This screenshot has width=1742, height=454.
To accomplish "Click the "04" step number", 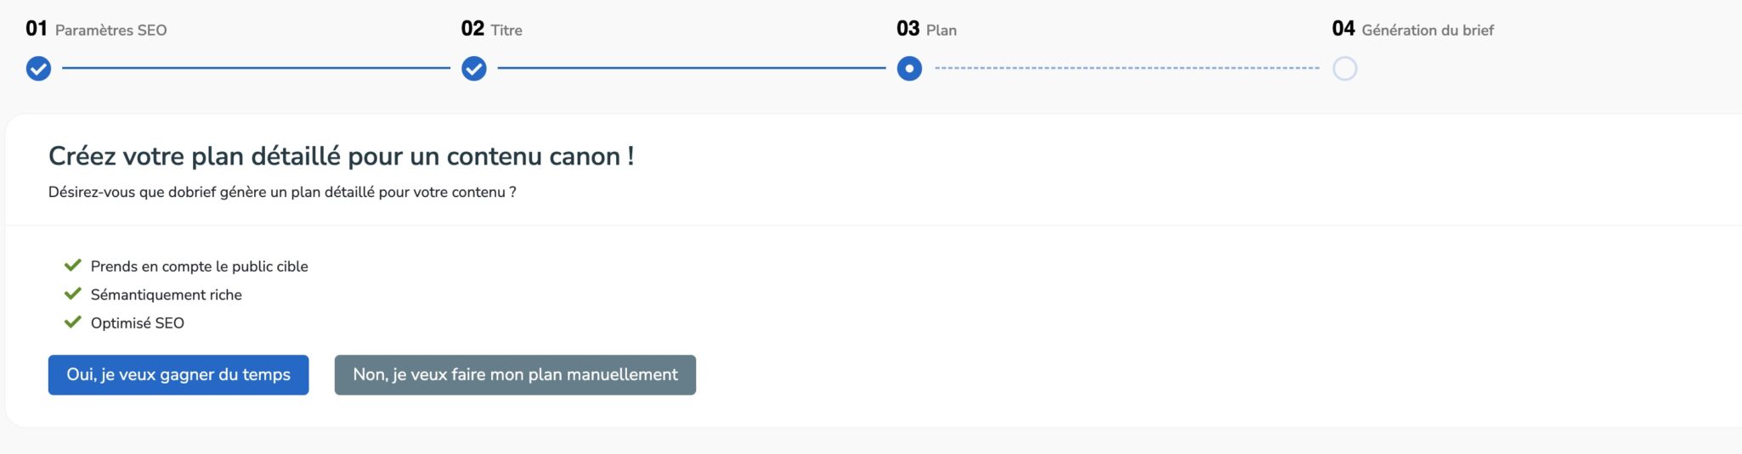I will [1343, 29].
